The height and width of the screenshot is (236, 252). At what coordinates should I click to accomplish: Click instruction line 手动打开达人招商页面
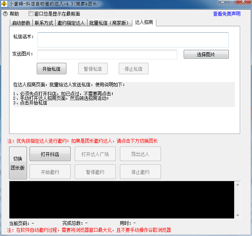pyautogui.click(x=61, y=98)
